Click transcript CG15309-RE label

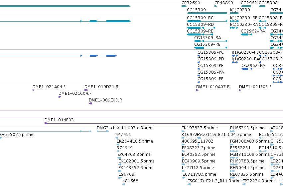pos(200,31)
